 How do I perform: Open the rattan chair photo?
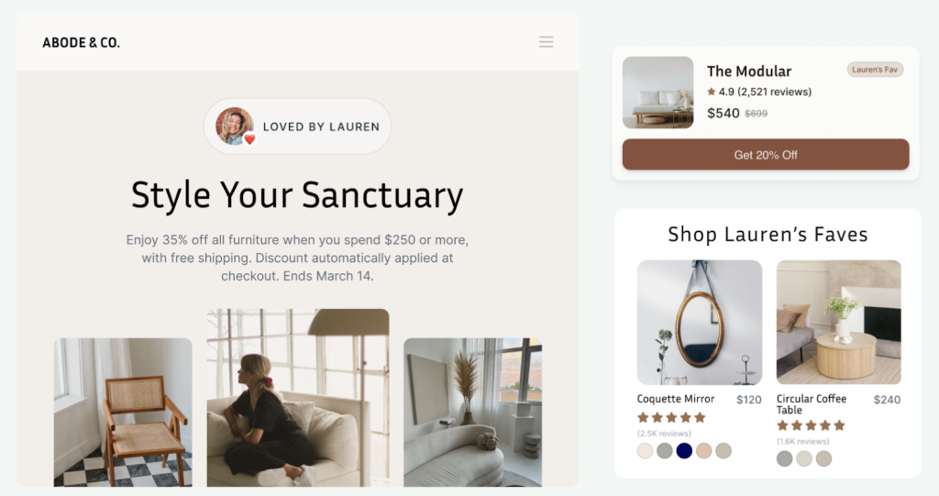click(123, 413)
